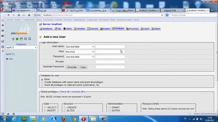Switch to the Processes tab
Screen dimensions: 218x122
click(133, 29)
